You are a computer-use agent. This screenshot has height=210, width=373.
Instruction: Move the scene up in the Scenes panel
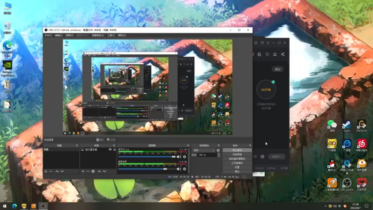pyautogui.click(x=57, y=171)
